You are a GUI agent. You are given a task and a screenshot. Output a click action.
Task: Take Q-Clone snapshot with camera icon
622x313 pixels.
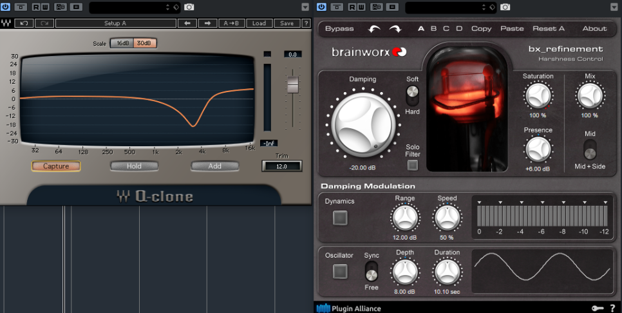(189, 7)
